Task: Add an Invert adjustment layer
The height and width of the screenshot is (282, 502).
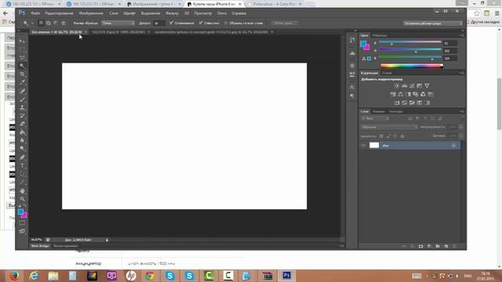Action: coord(397,103)
